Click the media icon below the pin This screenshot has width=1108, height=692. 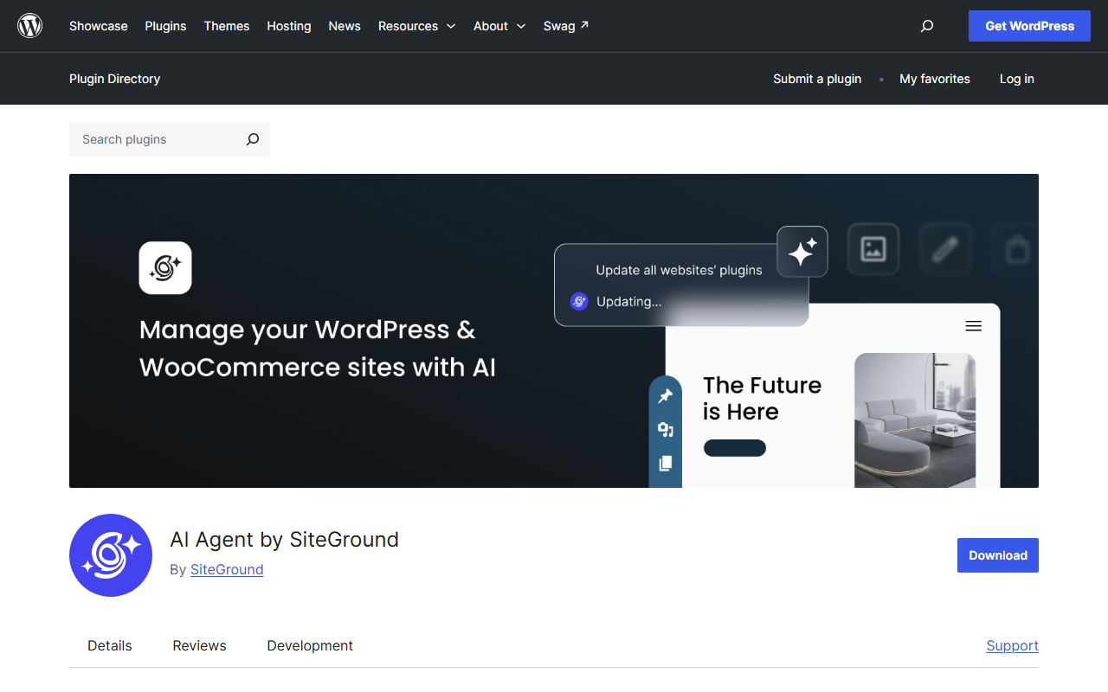tap(666, 430)
